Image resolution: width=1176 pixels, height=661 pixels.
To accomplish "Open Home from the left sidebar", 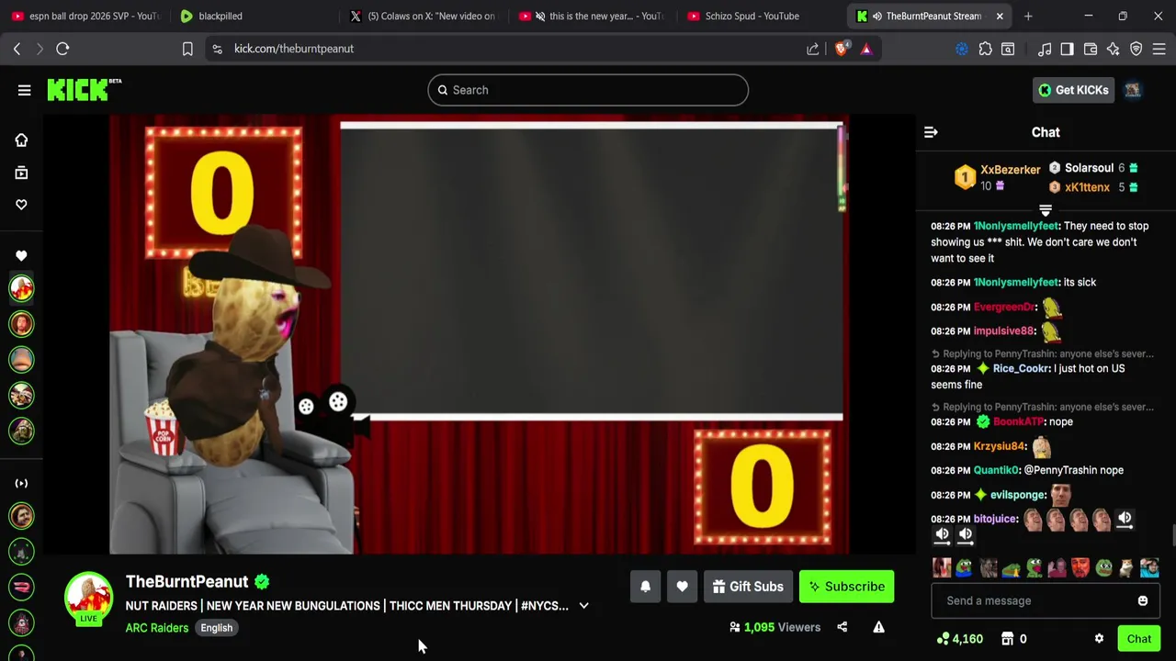I will (x=21, y=140).
